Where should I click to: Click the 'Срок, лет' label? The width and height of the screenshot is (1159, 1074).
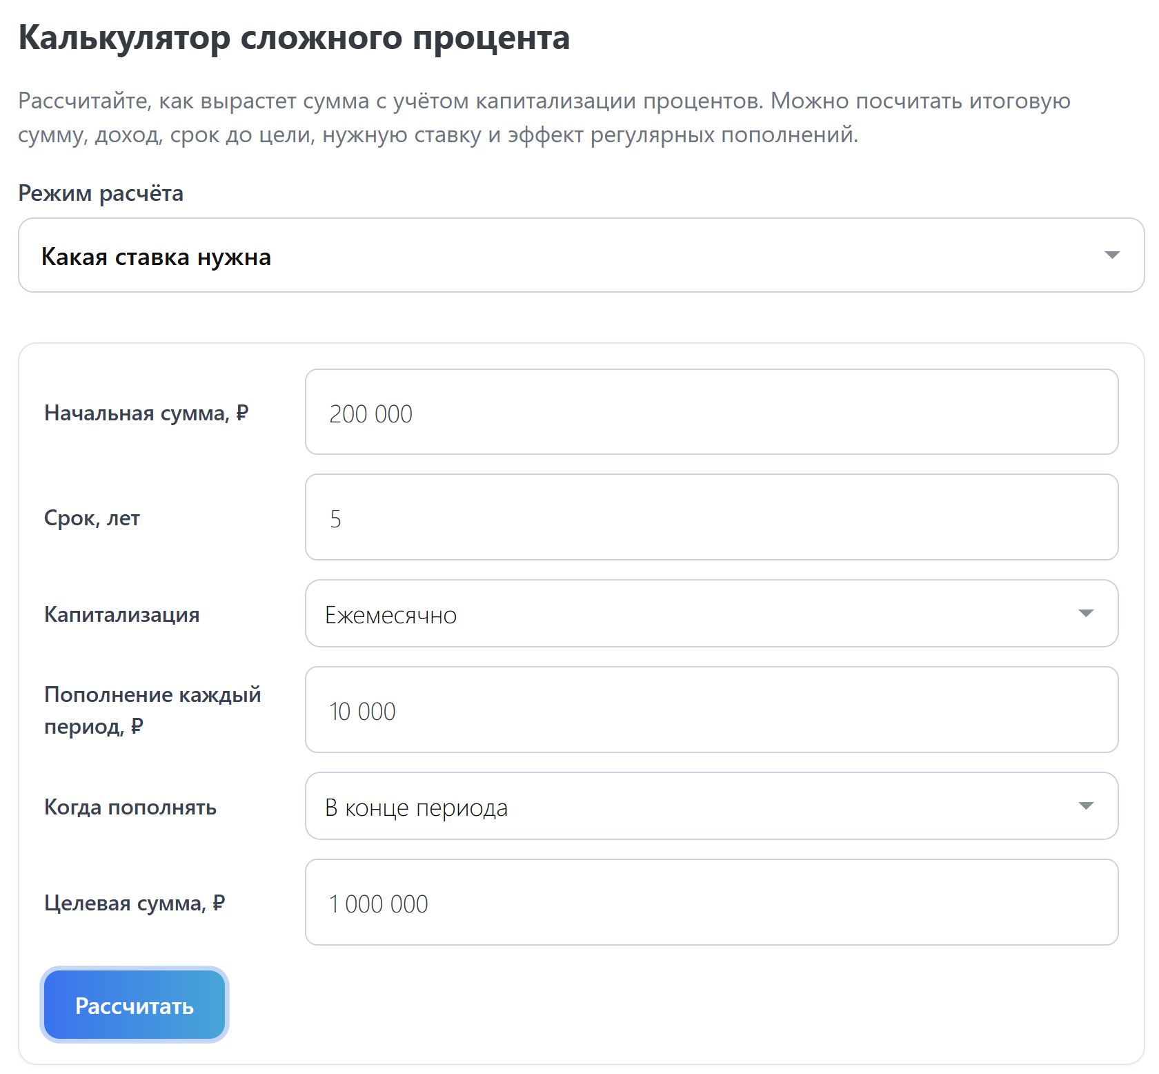(x=92, y=518)
